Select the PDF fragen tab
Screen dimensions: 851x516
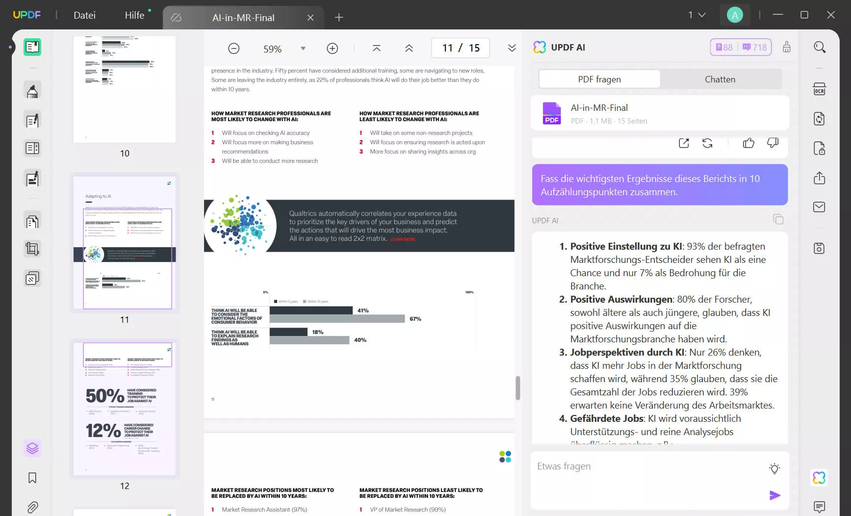pos(599,79)
